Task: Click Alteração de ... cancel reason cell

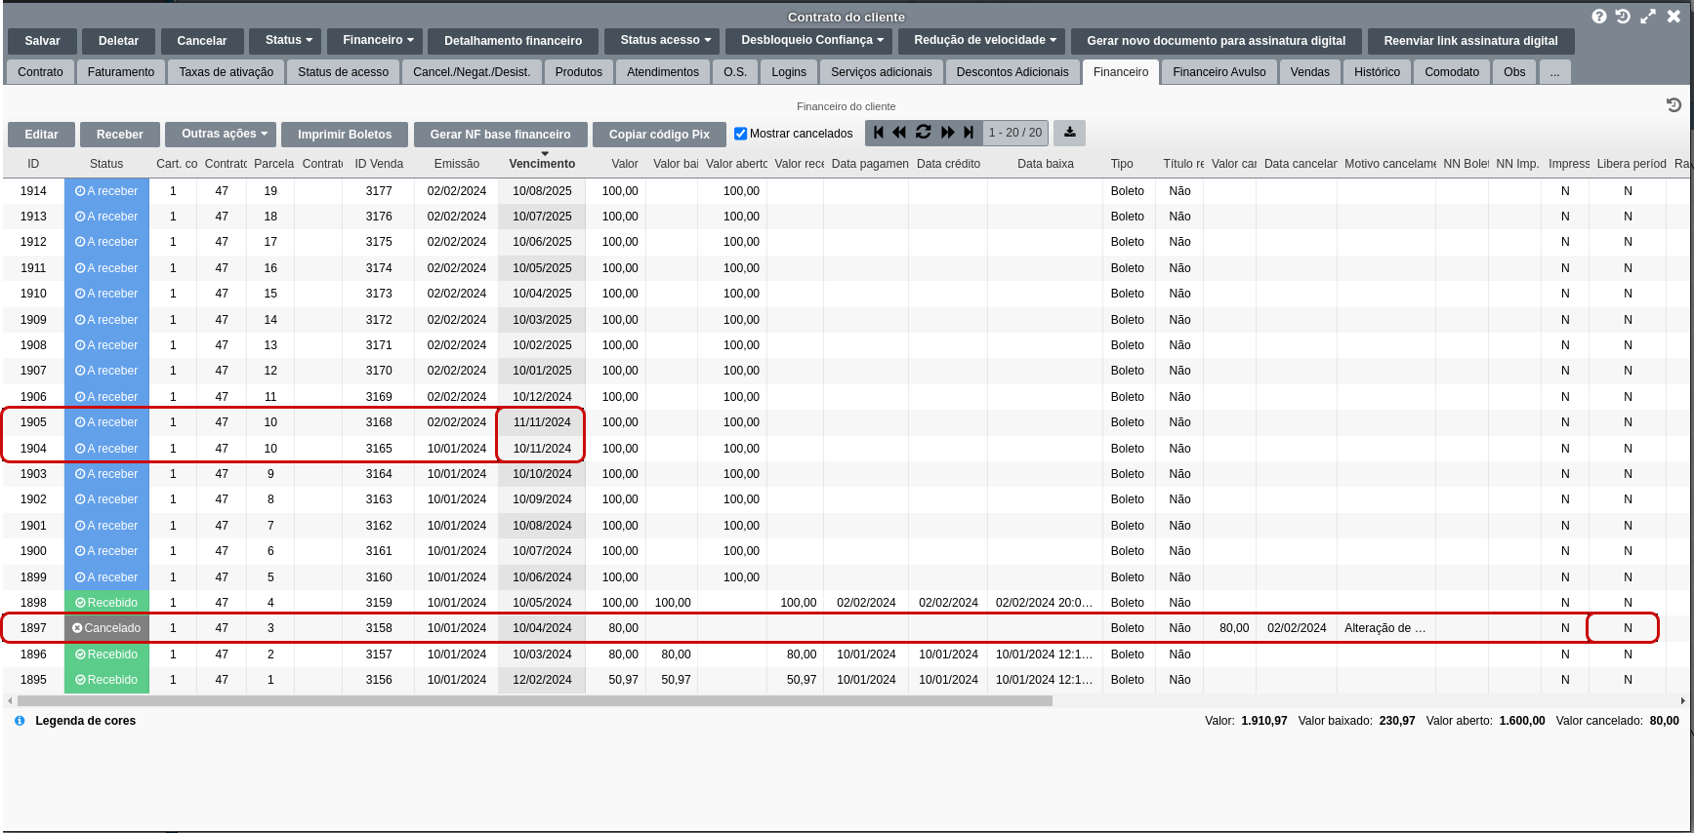Action: pyautogui.click(x=1385, y=628)
